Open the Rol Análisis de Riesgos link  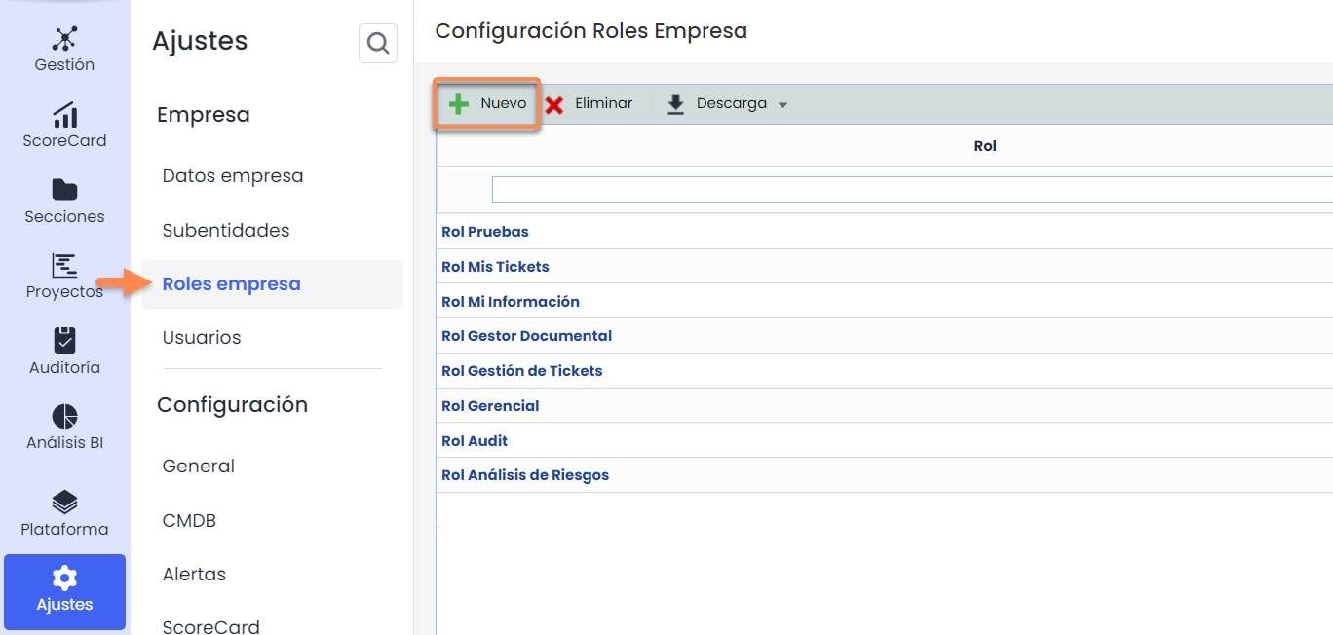coord(524,475)
